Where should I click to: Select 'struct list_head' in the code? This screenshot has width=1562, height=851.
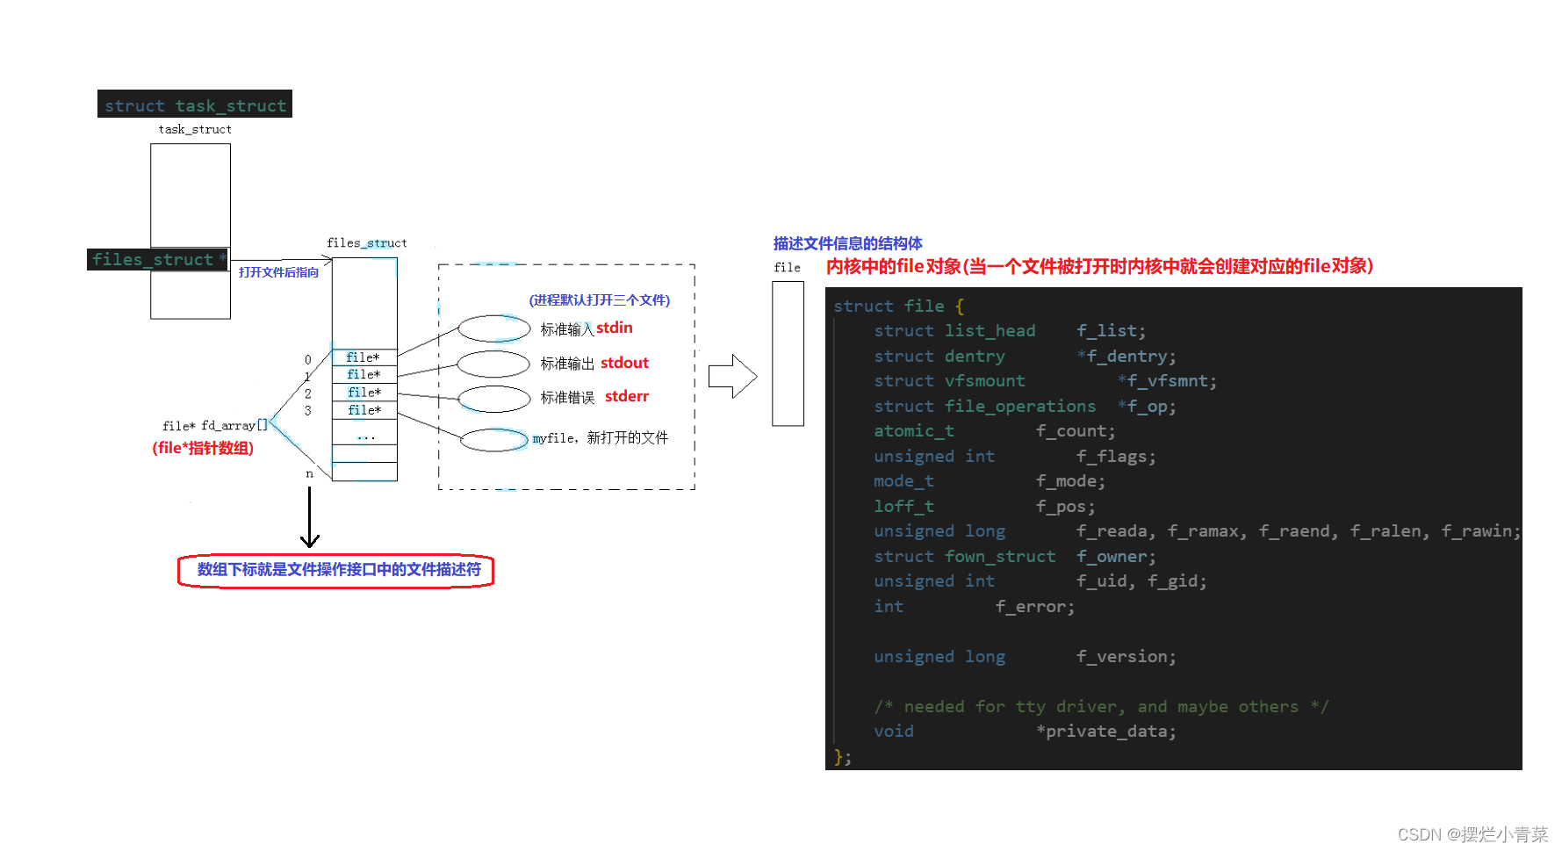click(954, 331)
